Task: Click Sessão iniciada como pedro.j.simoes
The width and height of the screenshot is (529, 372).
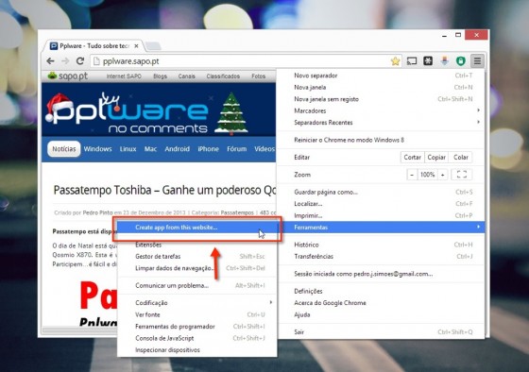Action: pos(381,274)
